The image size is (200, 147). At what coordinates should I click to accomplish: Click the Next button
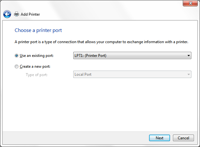point(160,138)
